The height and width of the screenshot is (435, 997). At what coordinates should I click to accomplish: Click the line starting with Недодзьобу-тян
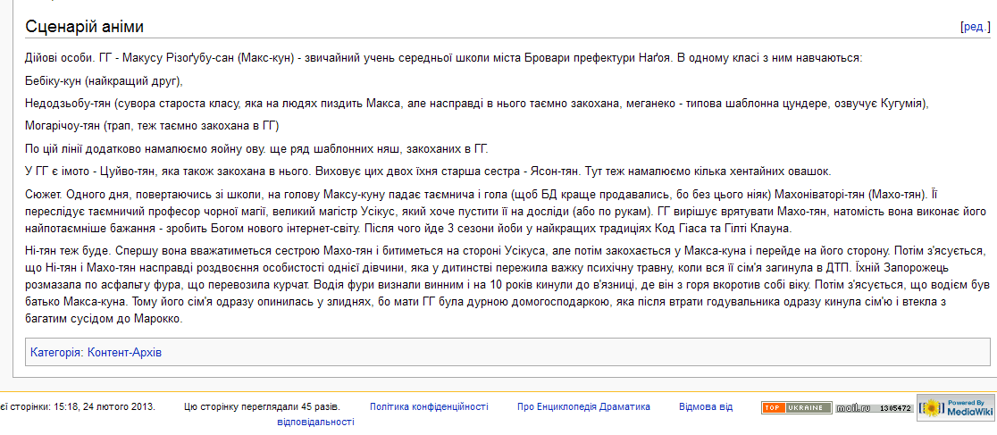tap(477, 104)
